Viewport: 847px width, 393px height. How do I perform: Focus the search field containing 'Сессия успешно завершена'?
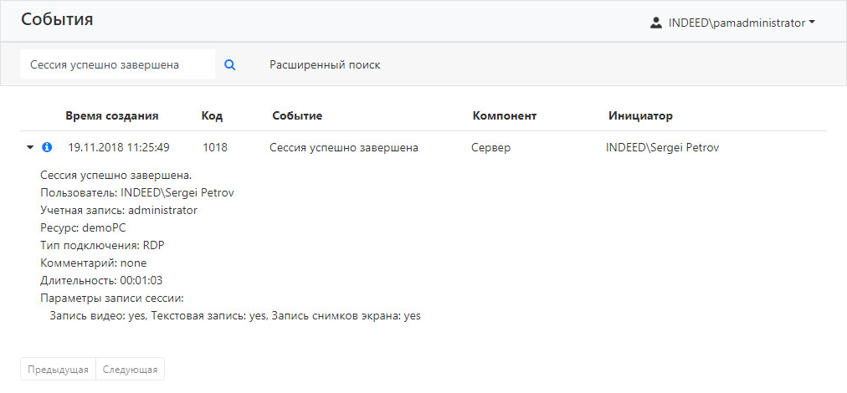117,64
